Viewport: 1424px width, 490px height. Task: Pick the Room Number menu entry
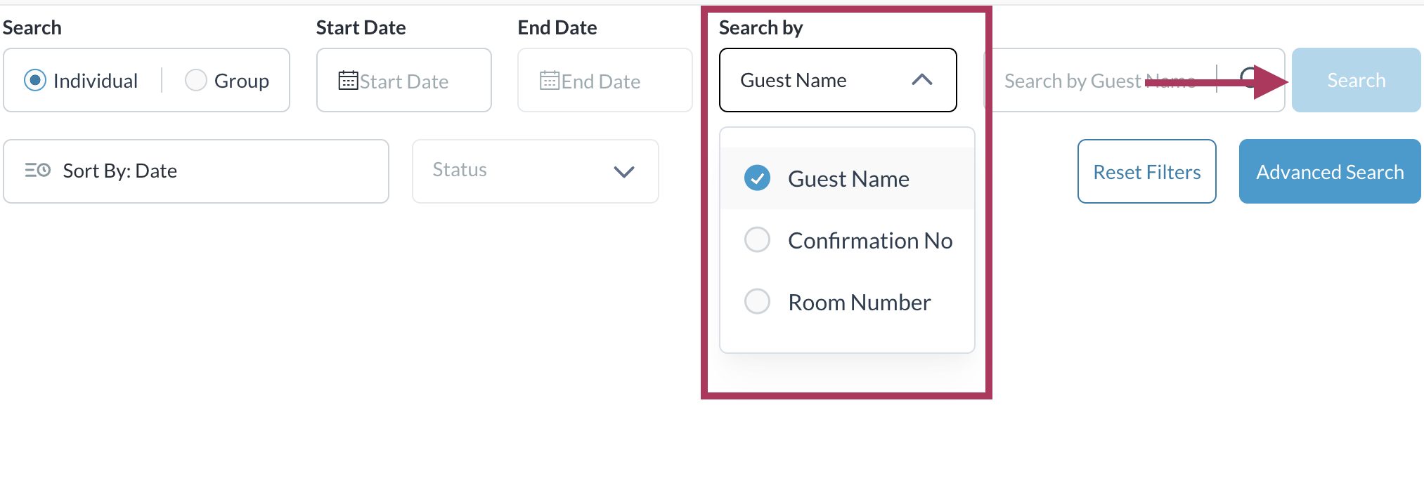point(859,303)
